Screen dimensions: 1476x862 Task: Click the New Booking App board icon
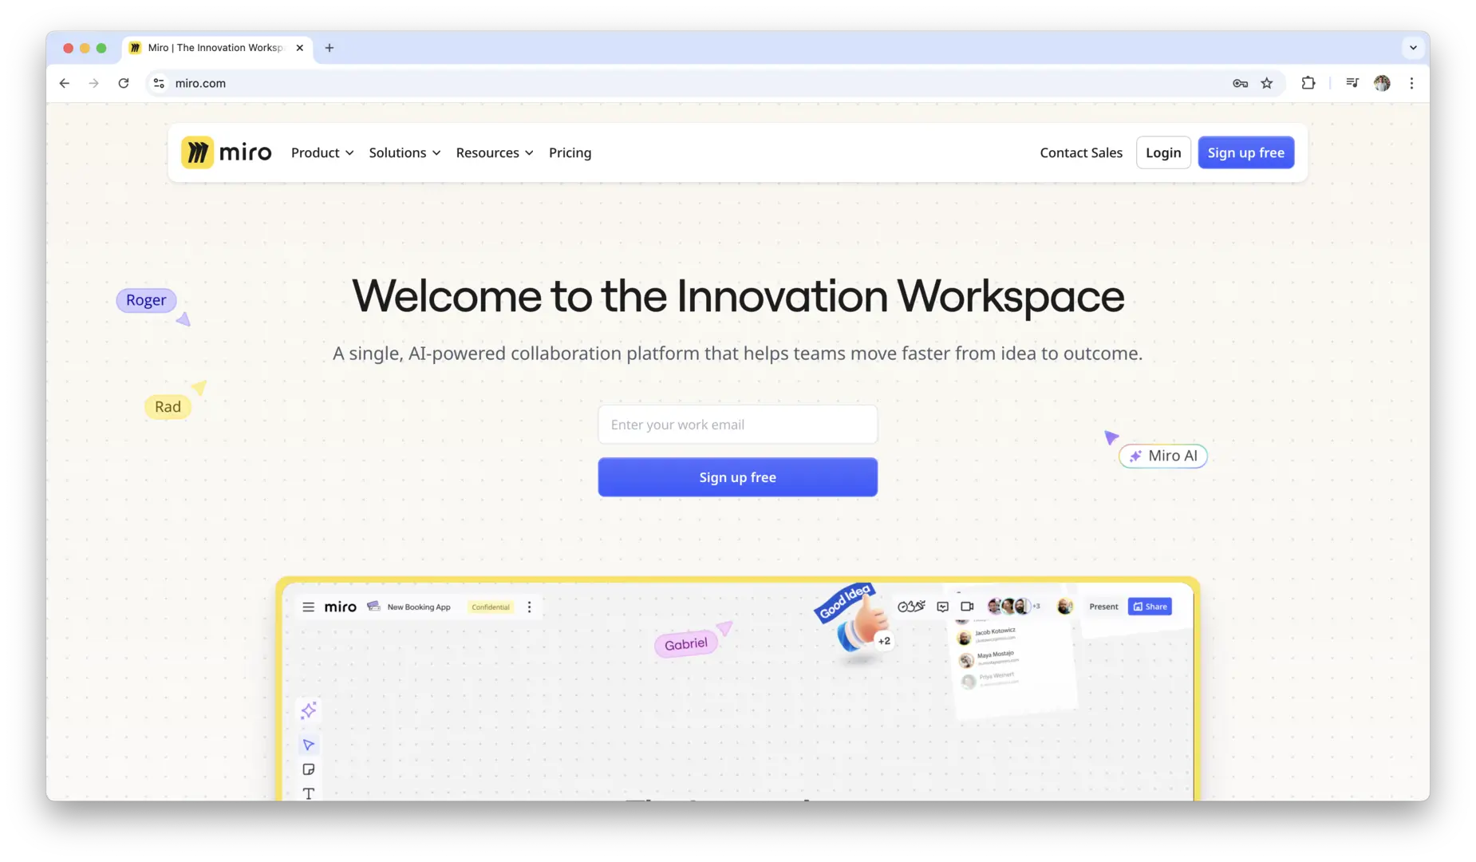click(x=373, y=607)
